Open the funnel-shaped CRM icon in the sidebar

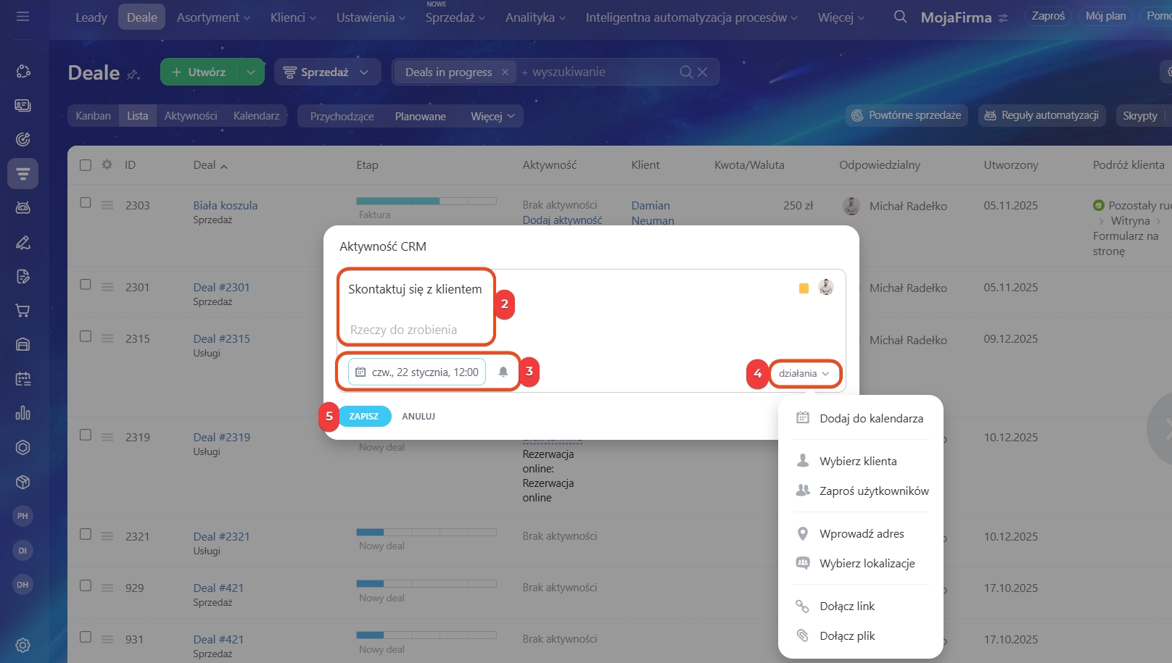tap(23, 174)
